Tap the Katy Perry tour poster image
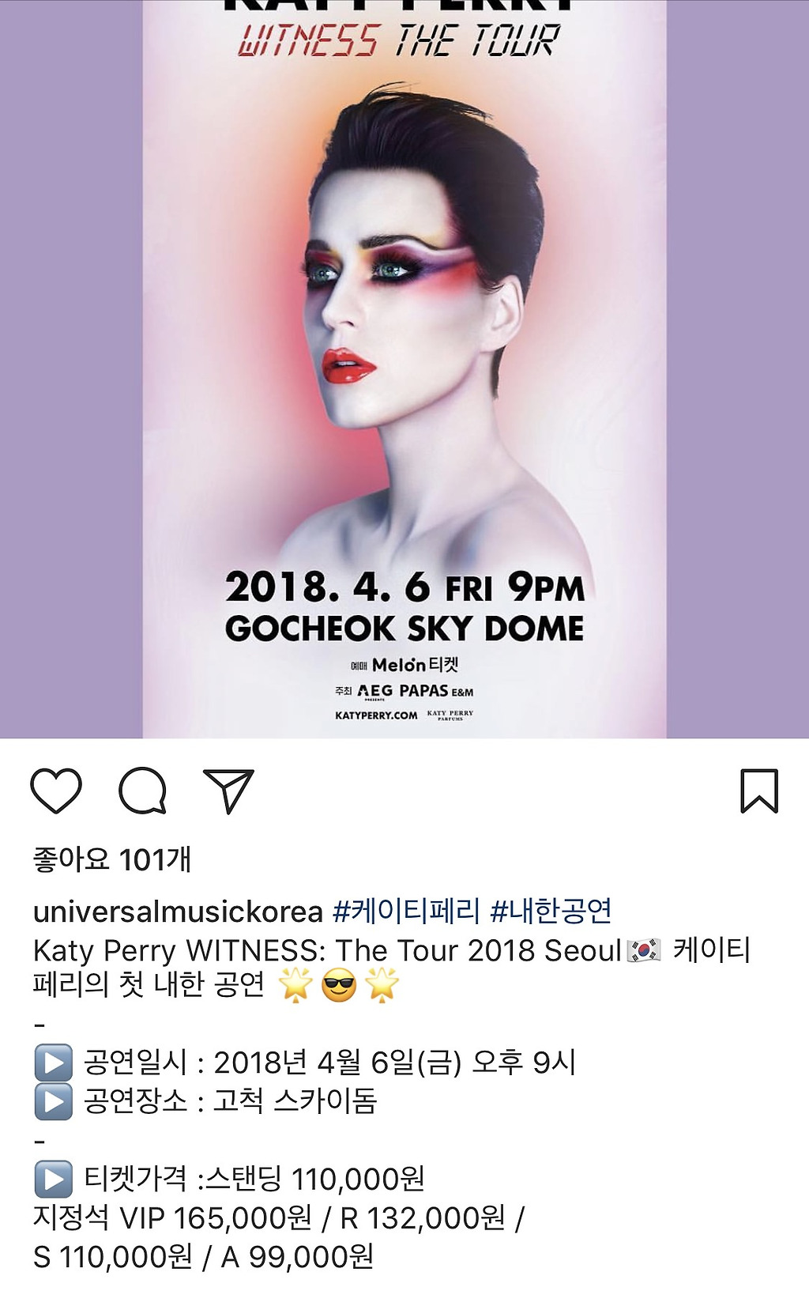809x1291 pixels. (404, 368)
